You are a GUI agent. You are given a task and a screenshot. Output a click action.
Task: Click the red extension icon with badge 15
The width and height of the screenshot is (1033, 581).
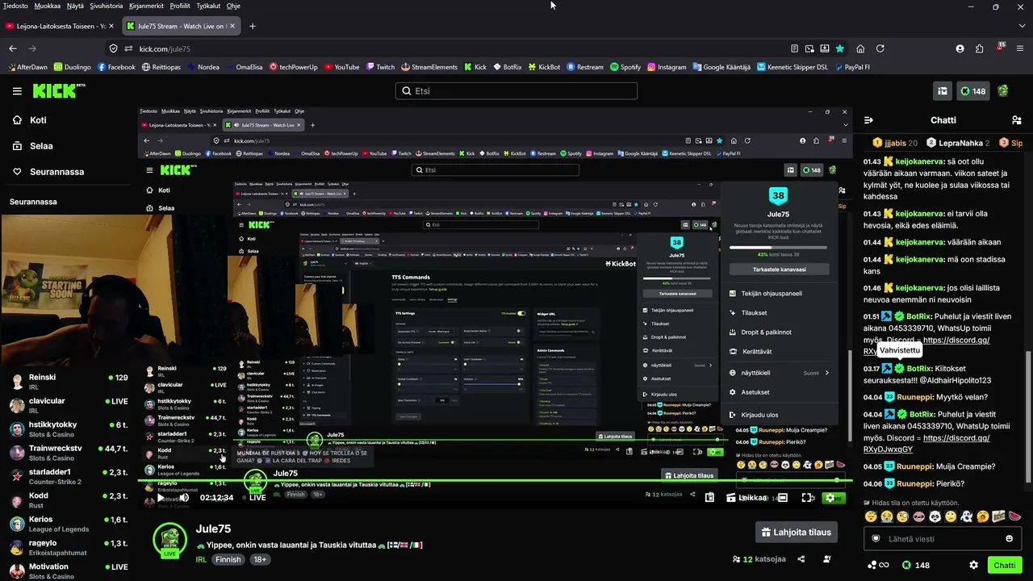[1000, 48]
